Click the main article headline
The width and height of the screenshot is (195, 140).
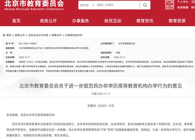tap(101, 86)
